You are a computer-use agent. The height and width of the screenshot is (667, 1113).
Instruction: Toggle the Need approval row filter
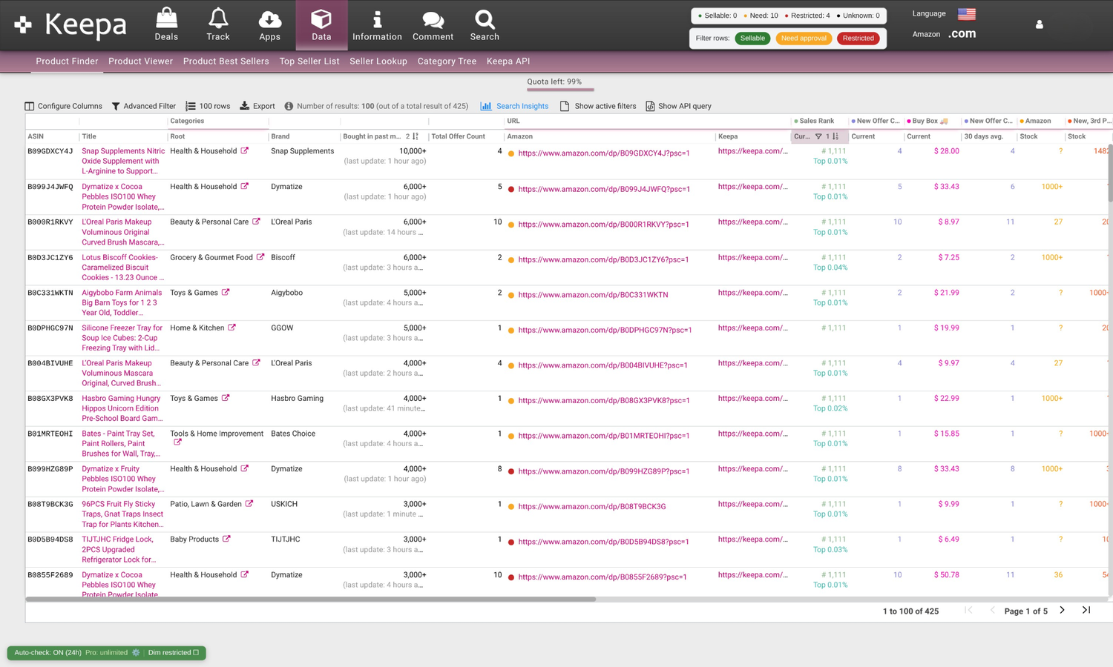point(804,39)
